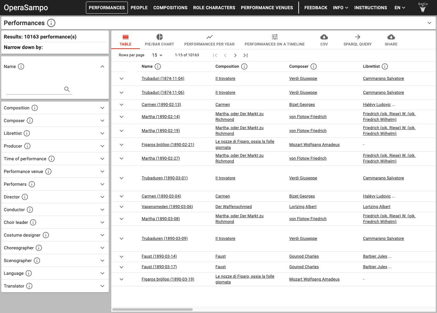Viewport: 437px width, 313px height.
Task: Collapse the Performances header panel
Action: (x=429, y=23)
